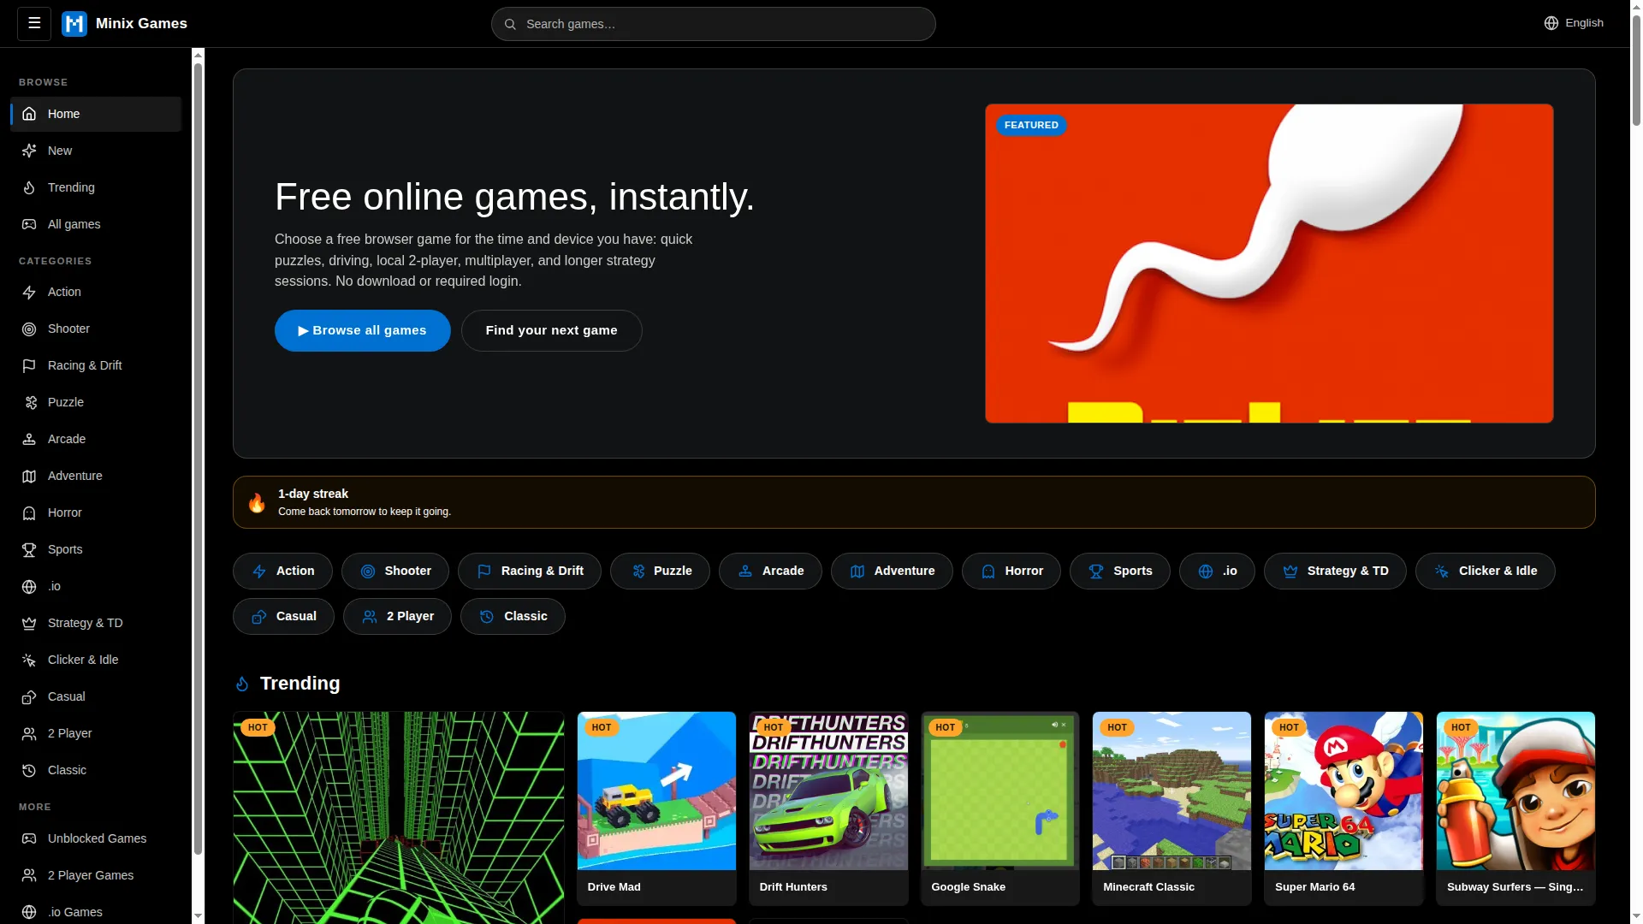Image resolution: width=1643 pixels, height=924 pixels.
Task: Click the Clicker & Idle cursor icon in sidebar
Action: (29, 660)
